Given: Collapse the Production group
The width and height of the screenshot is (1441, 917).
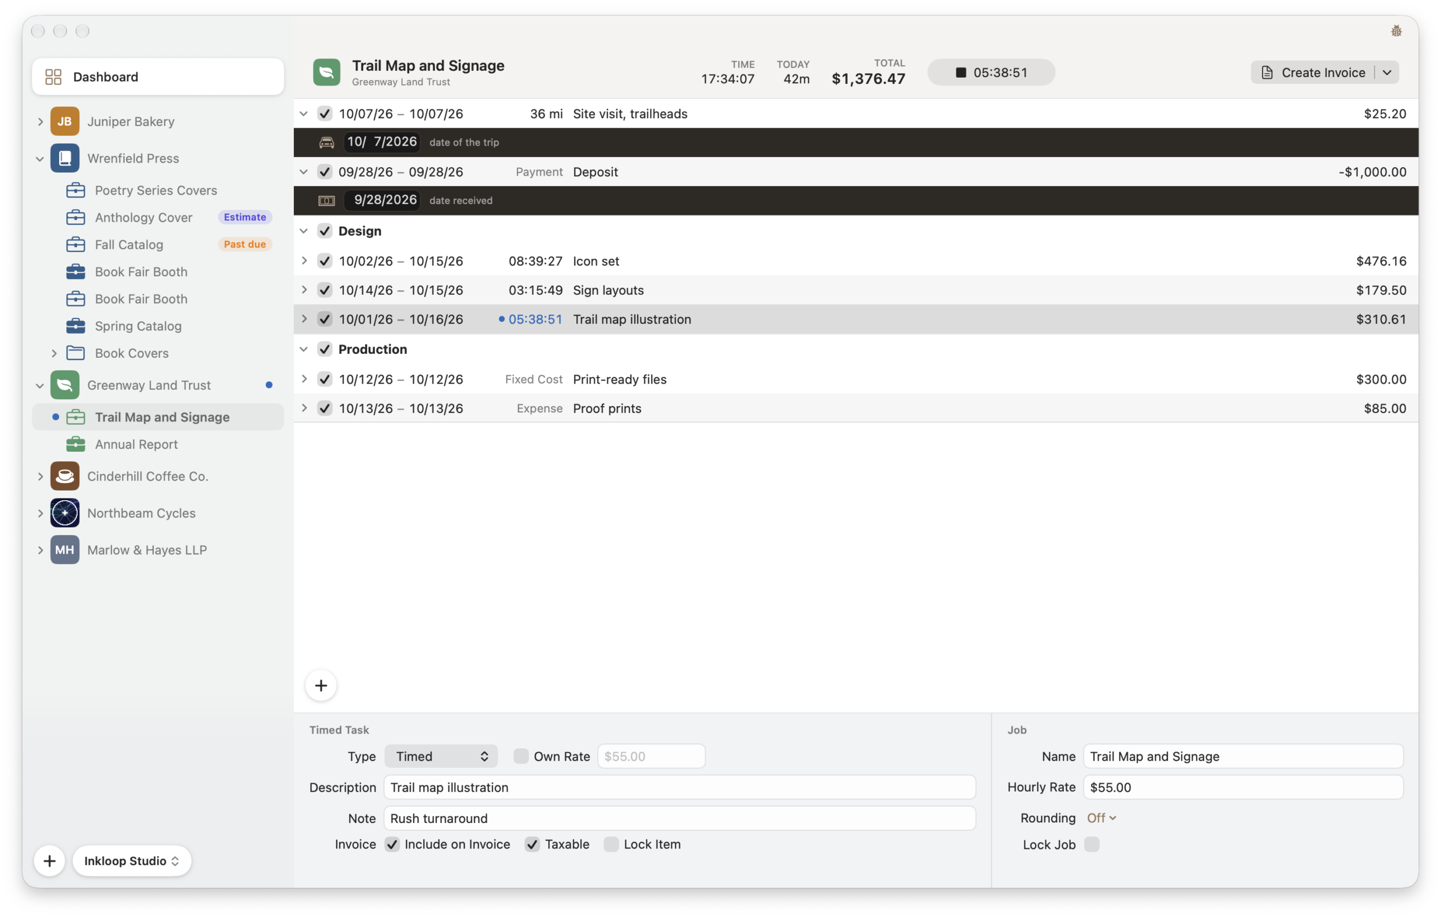Looking at the screenshot, I should [x=304, y=349].
